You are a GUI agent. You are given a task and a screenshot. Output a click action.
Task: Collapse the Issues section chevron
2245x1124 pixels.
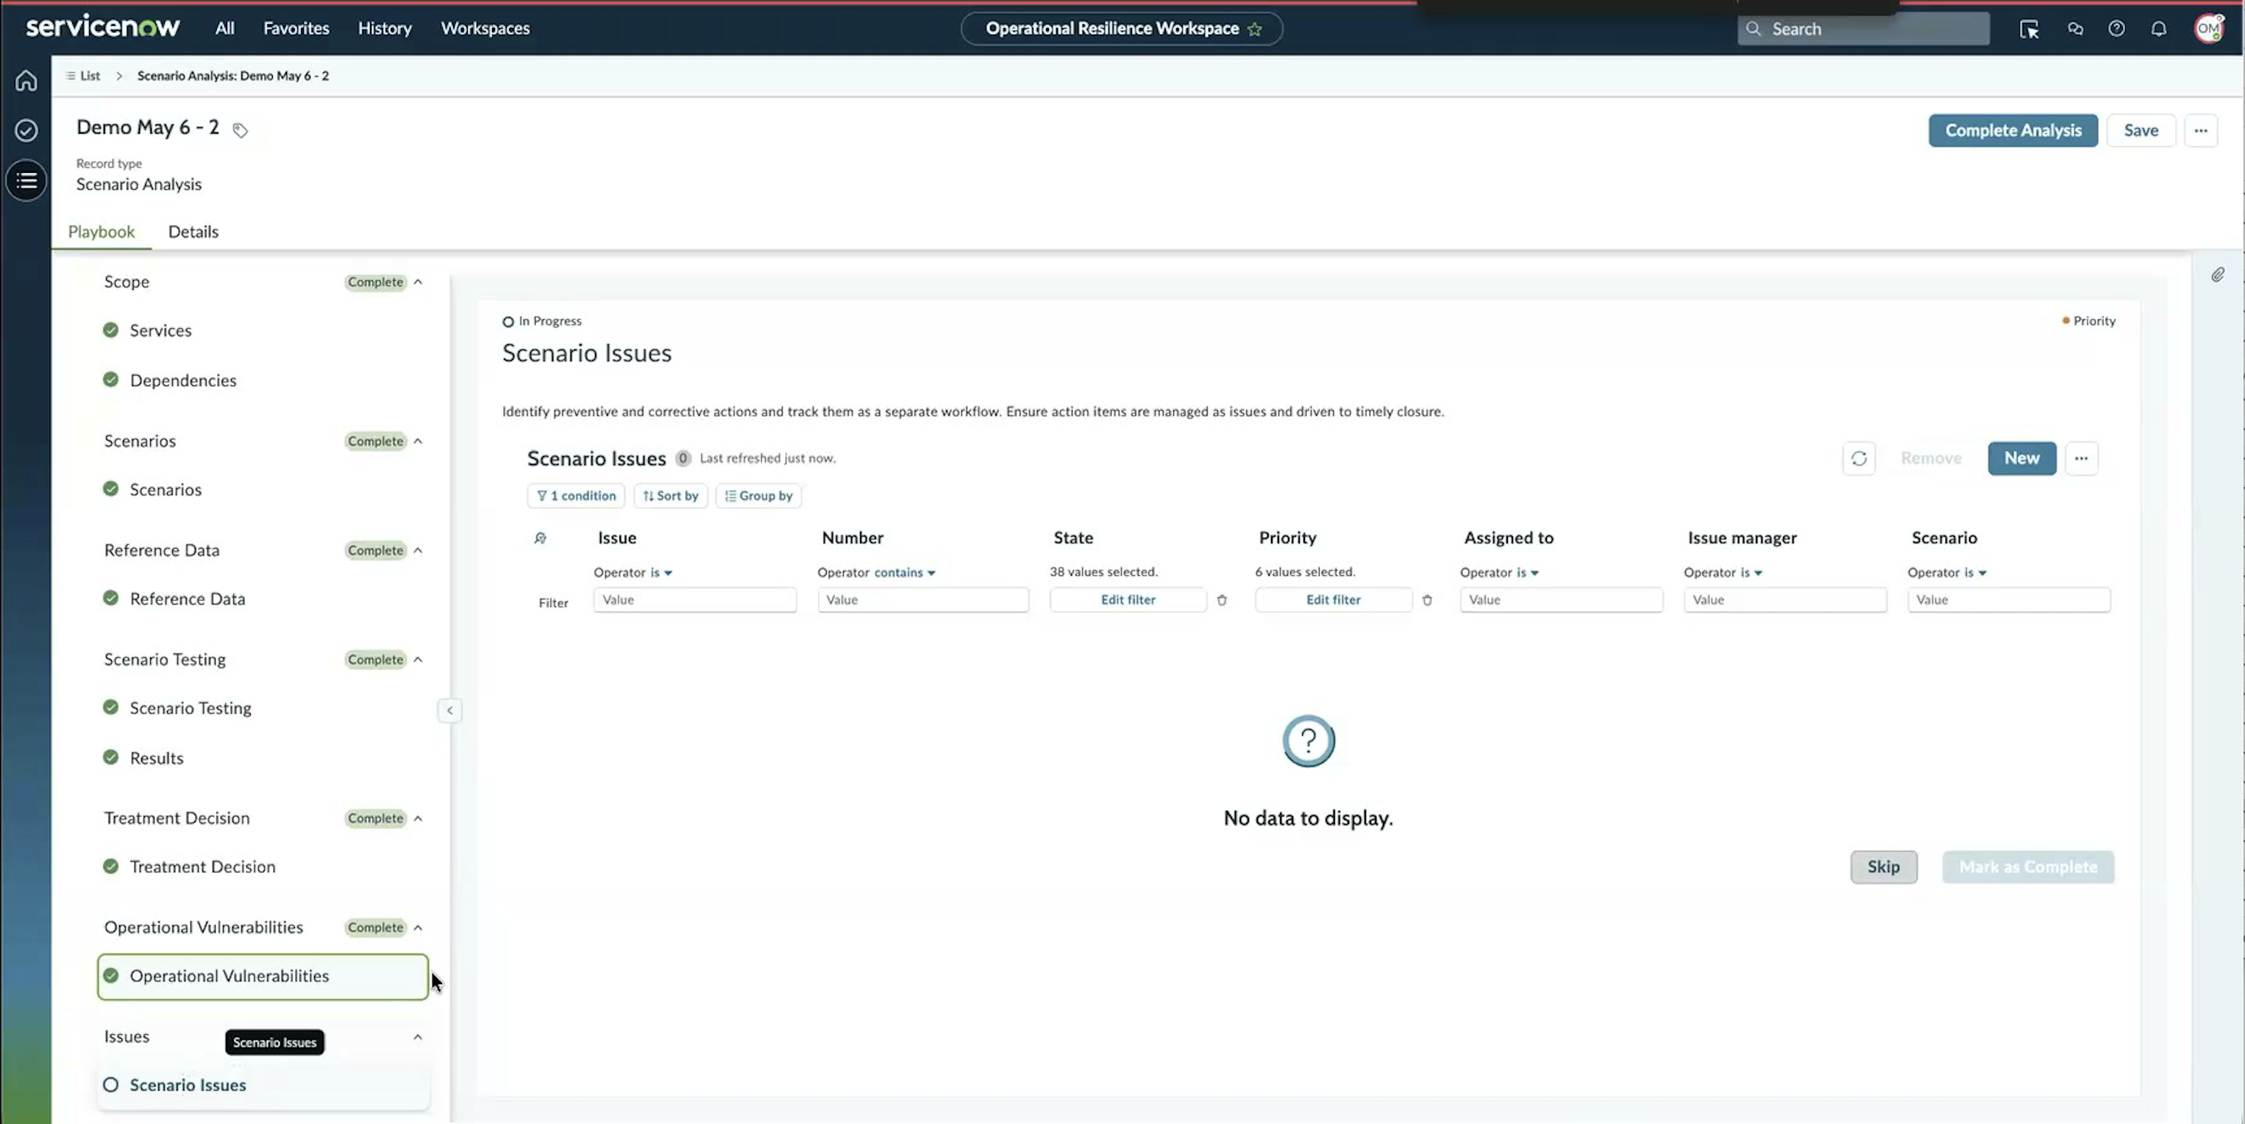(x=419, y=1037)
